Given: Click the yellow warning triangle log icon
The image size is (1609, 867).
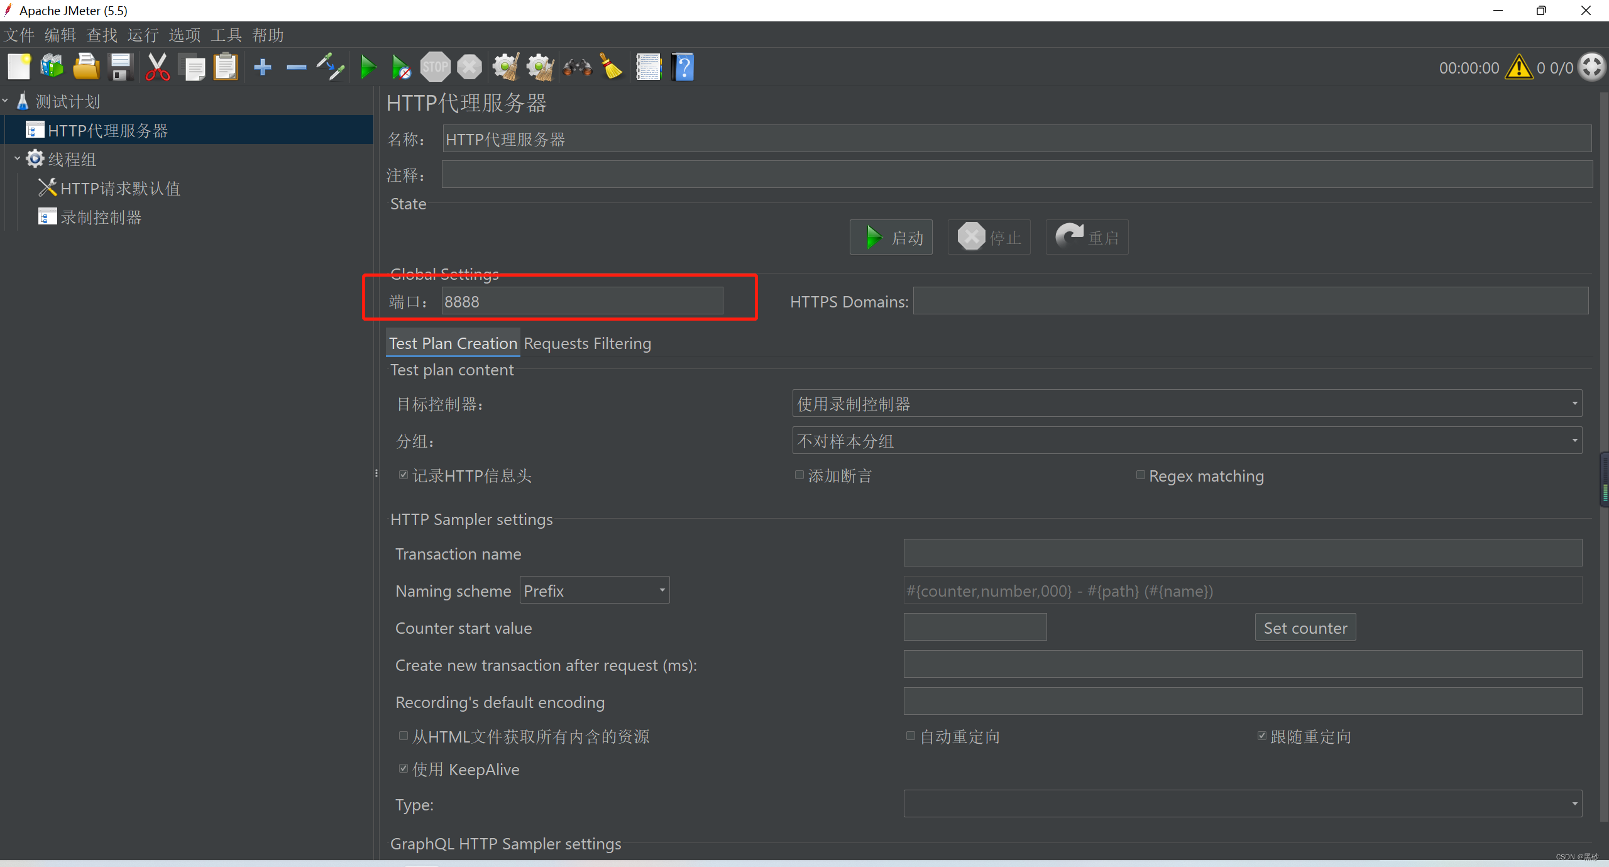Looking at the screenshot, I should [1518, 67].
